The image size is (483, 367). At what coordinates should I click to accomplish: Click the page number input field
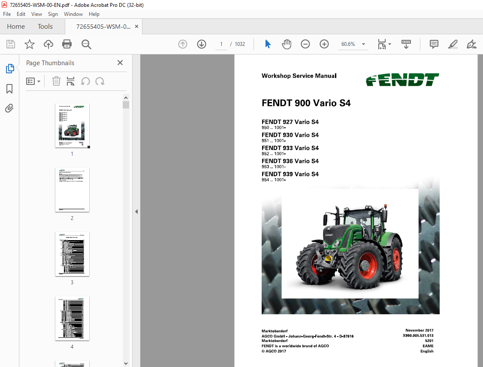(x=221, y=44)
